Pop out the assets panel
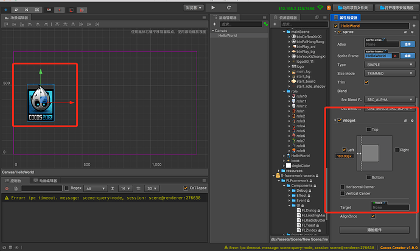The height and width of the screenshot is (251, 420). point(317,17)
